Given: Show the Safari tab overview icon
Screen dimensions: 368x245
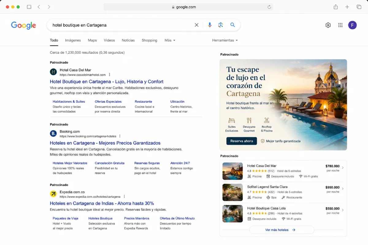Looking at the screenshot, I should [359, 7].
